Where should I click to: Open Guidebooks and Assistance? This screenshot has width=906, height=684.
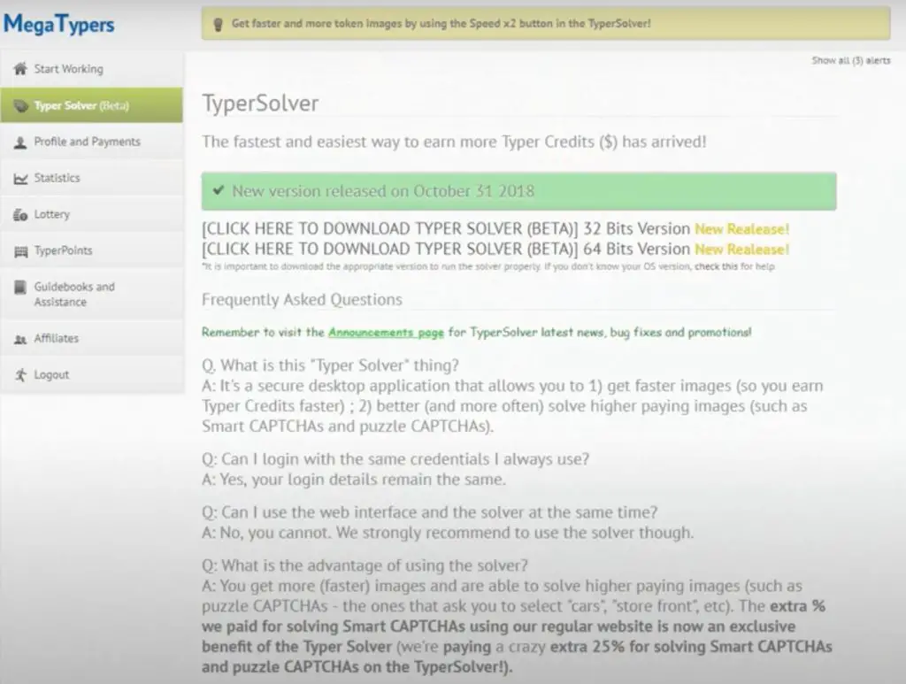pyautogui.click(x=92, y=294)
